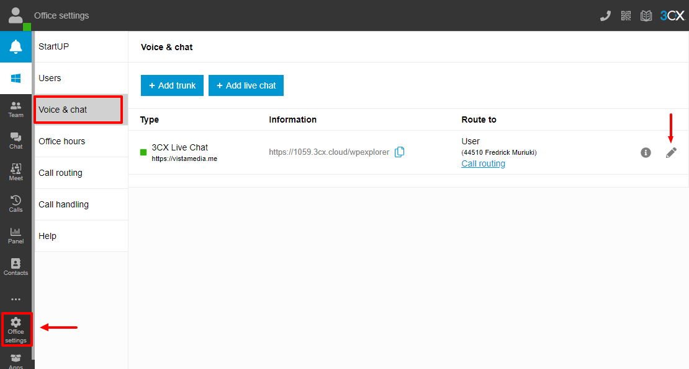Viewport: 689px width, 369px height.
Task: Open the user guide book icon
Action: point(646,15)
